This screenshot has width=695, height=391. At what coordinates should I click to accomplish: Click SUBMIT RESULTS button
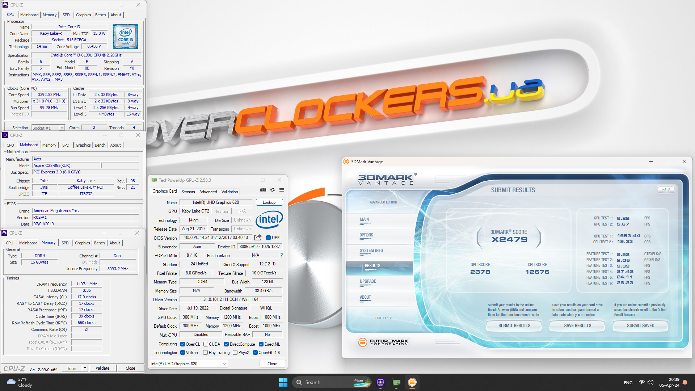514,325
